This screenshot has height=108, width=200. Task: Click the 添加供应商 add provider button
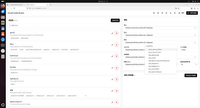(x=115, y=20)
